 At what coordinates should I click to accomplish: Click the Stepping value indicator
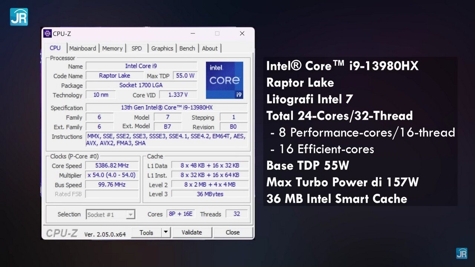click(233, 117)
